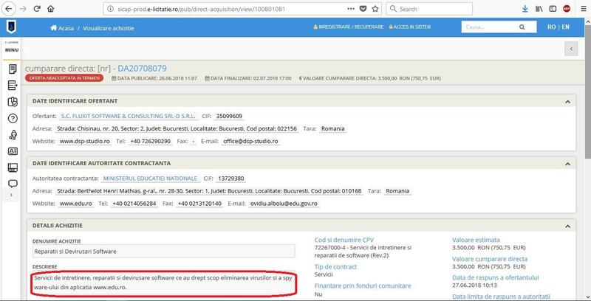Click Valoare estimata label
This screenshot has height=301, width=591.
(476, 240)
